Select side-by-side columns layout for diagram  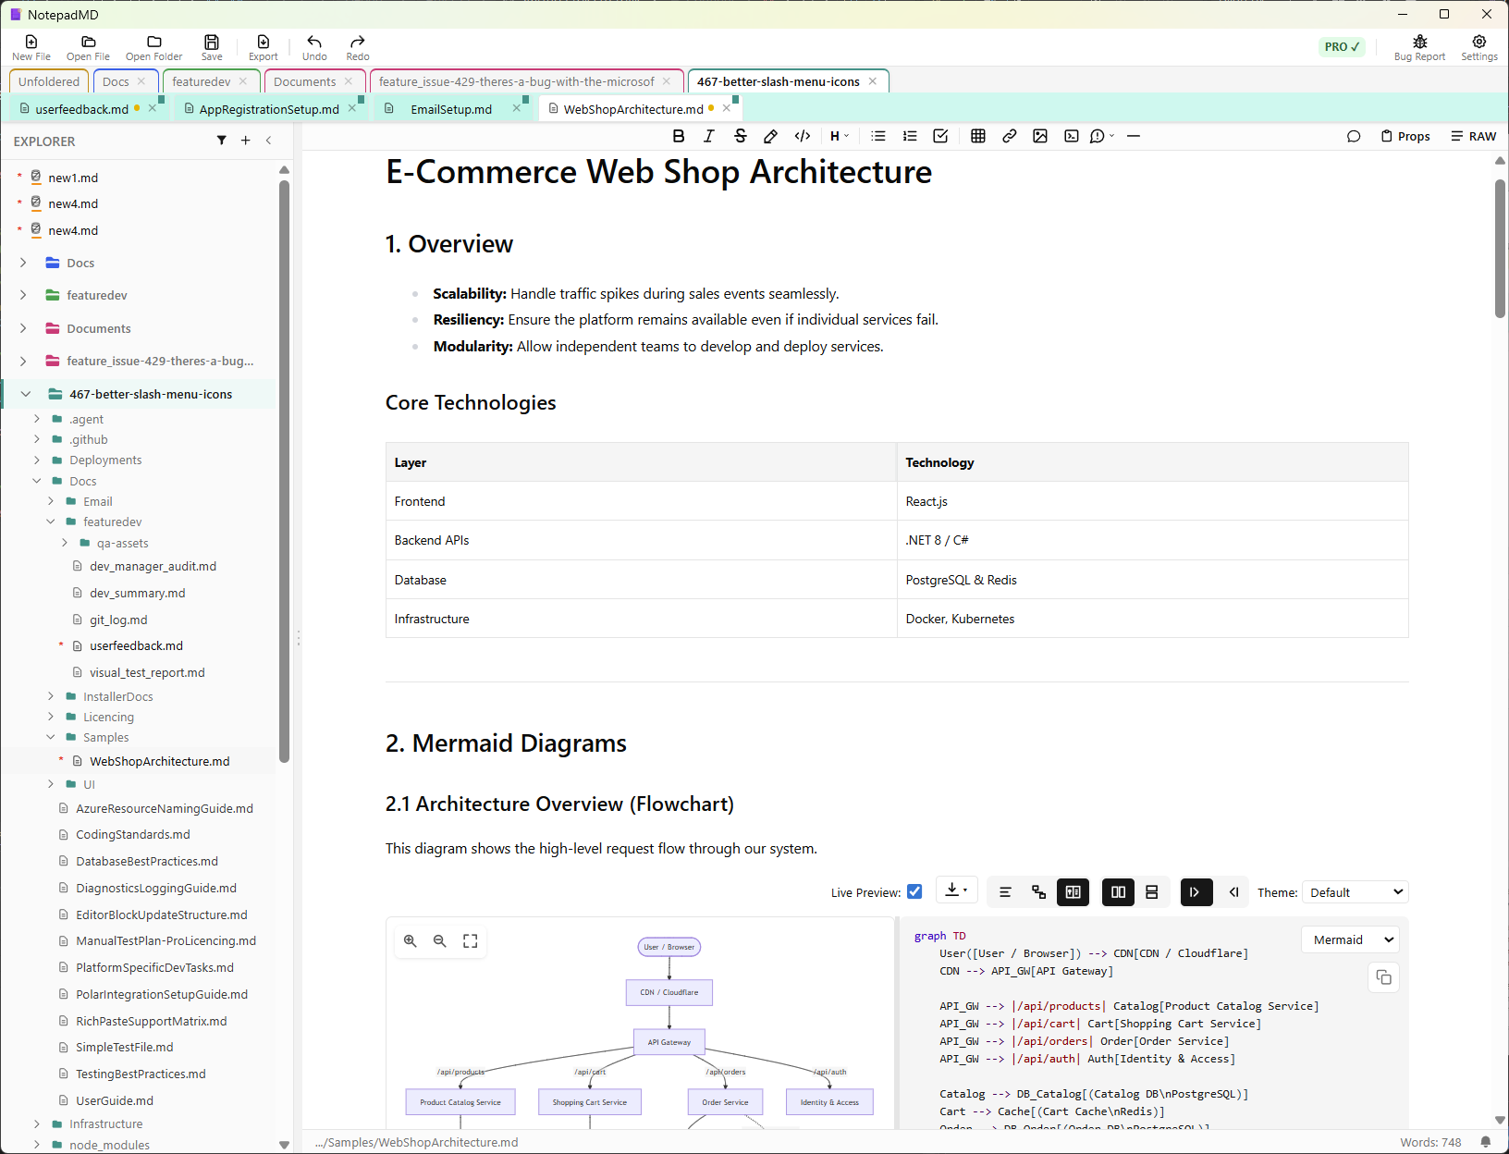point(1118,892)
